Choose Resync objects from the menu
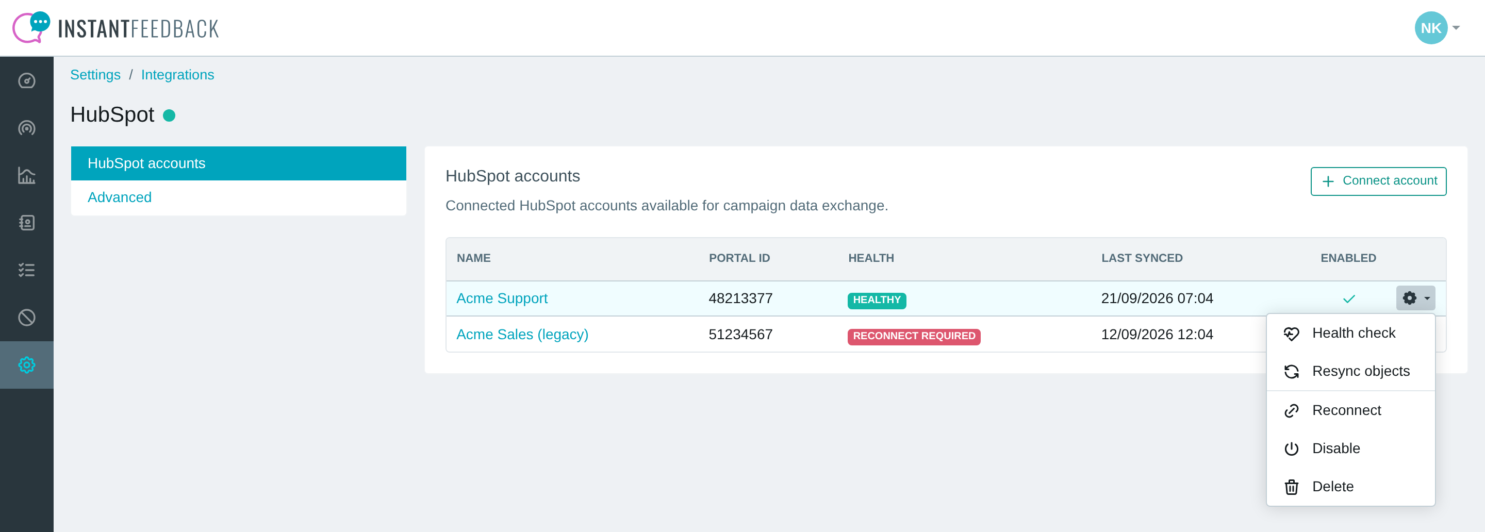The image size is (1485, 532). tap(1350, 371)
